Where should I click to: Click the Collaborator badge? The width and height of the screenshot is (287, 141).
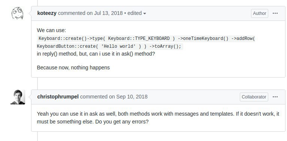(254, 97)
